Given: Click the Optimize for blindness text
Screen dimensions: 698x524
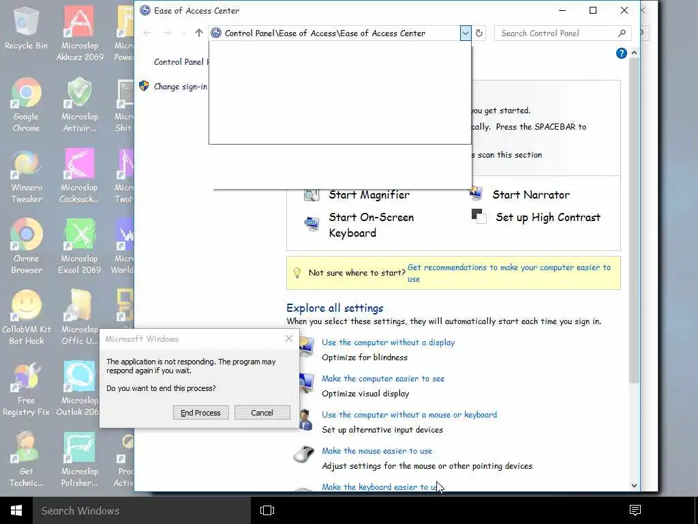Looking at the screenshot, I should 365,358.
